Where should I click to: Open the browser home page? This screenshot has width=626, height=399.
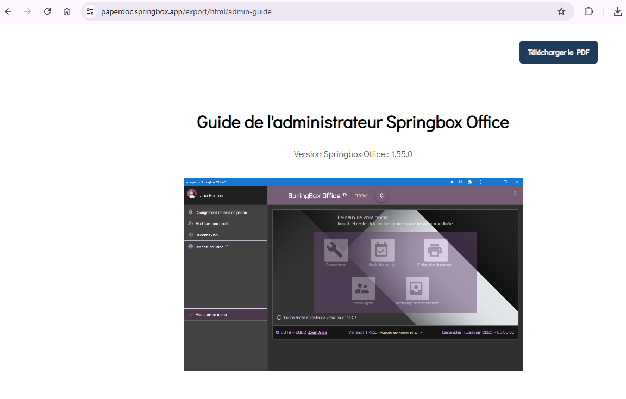(67, 11)
